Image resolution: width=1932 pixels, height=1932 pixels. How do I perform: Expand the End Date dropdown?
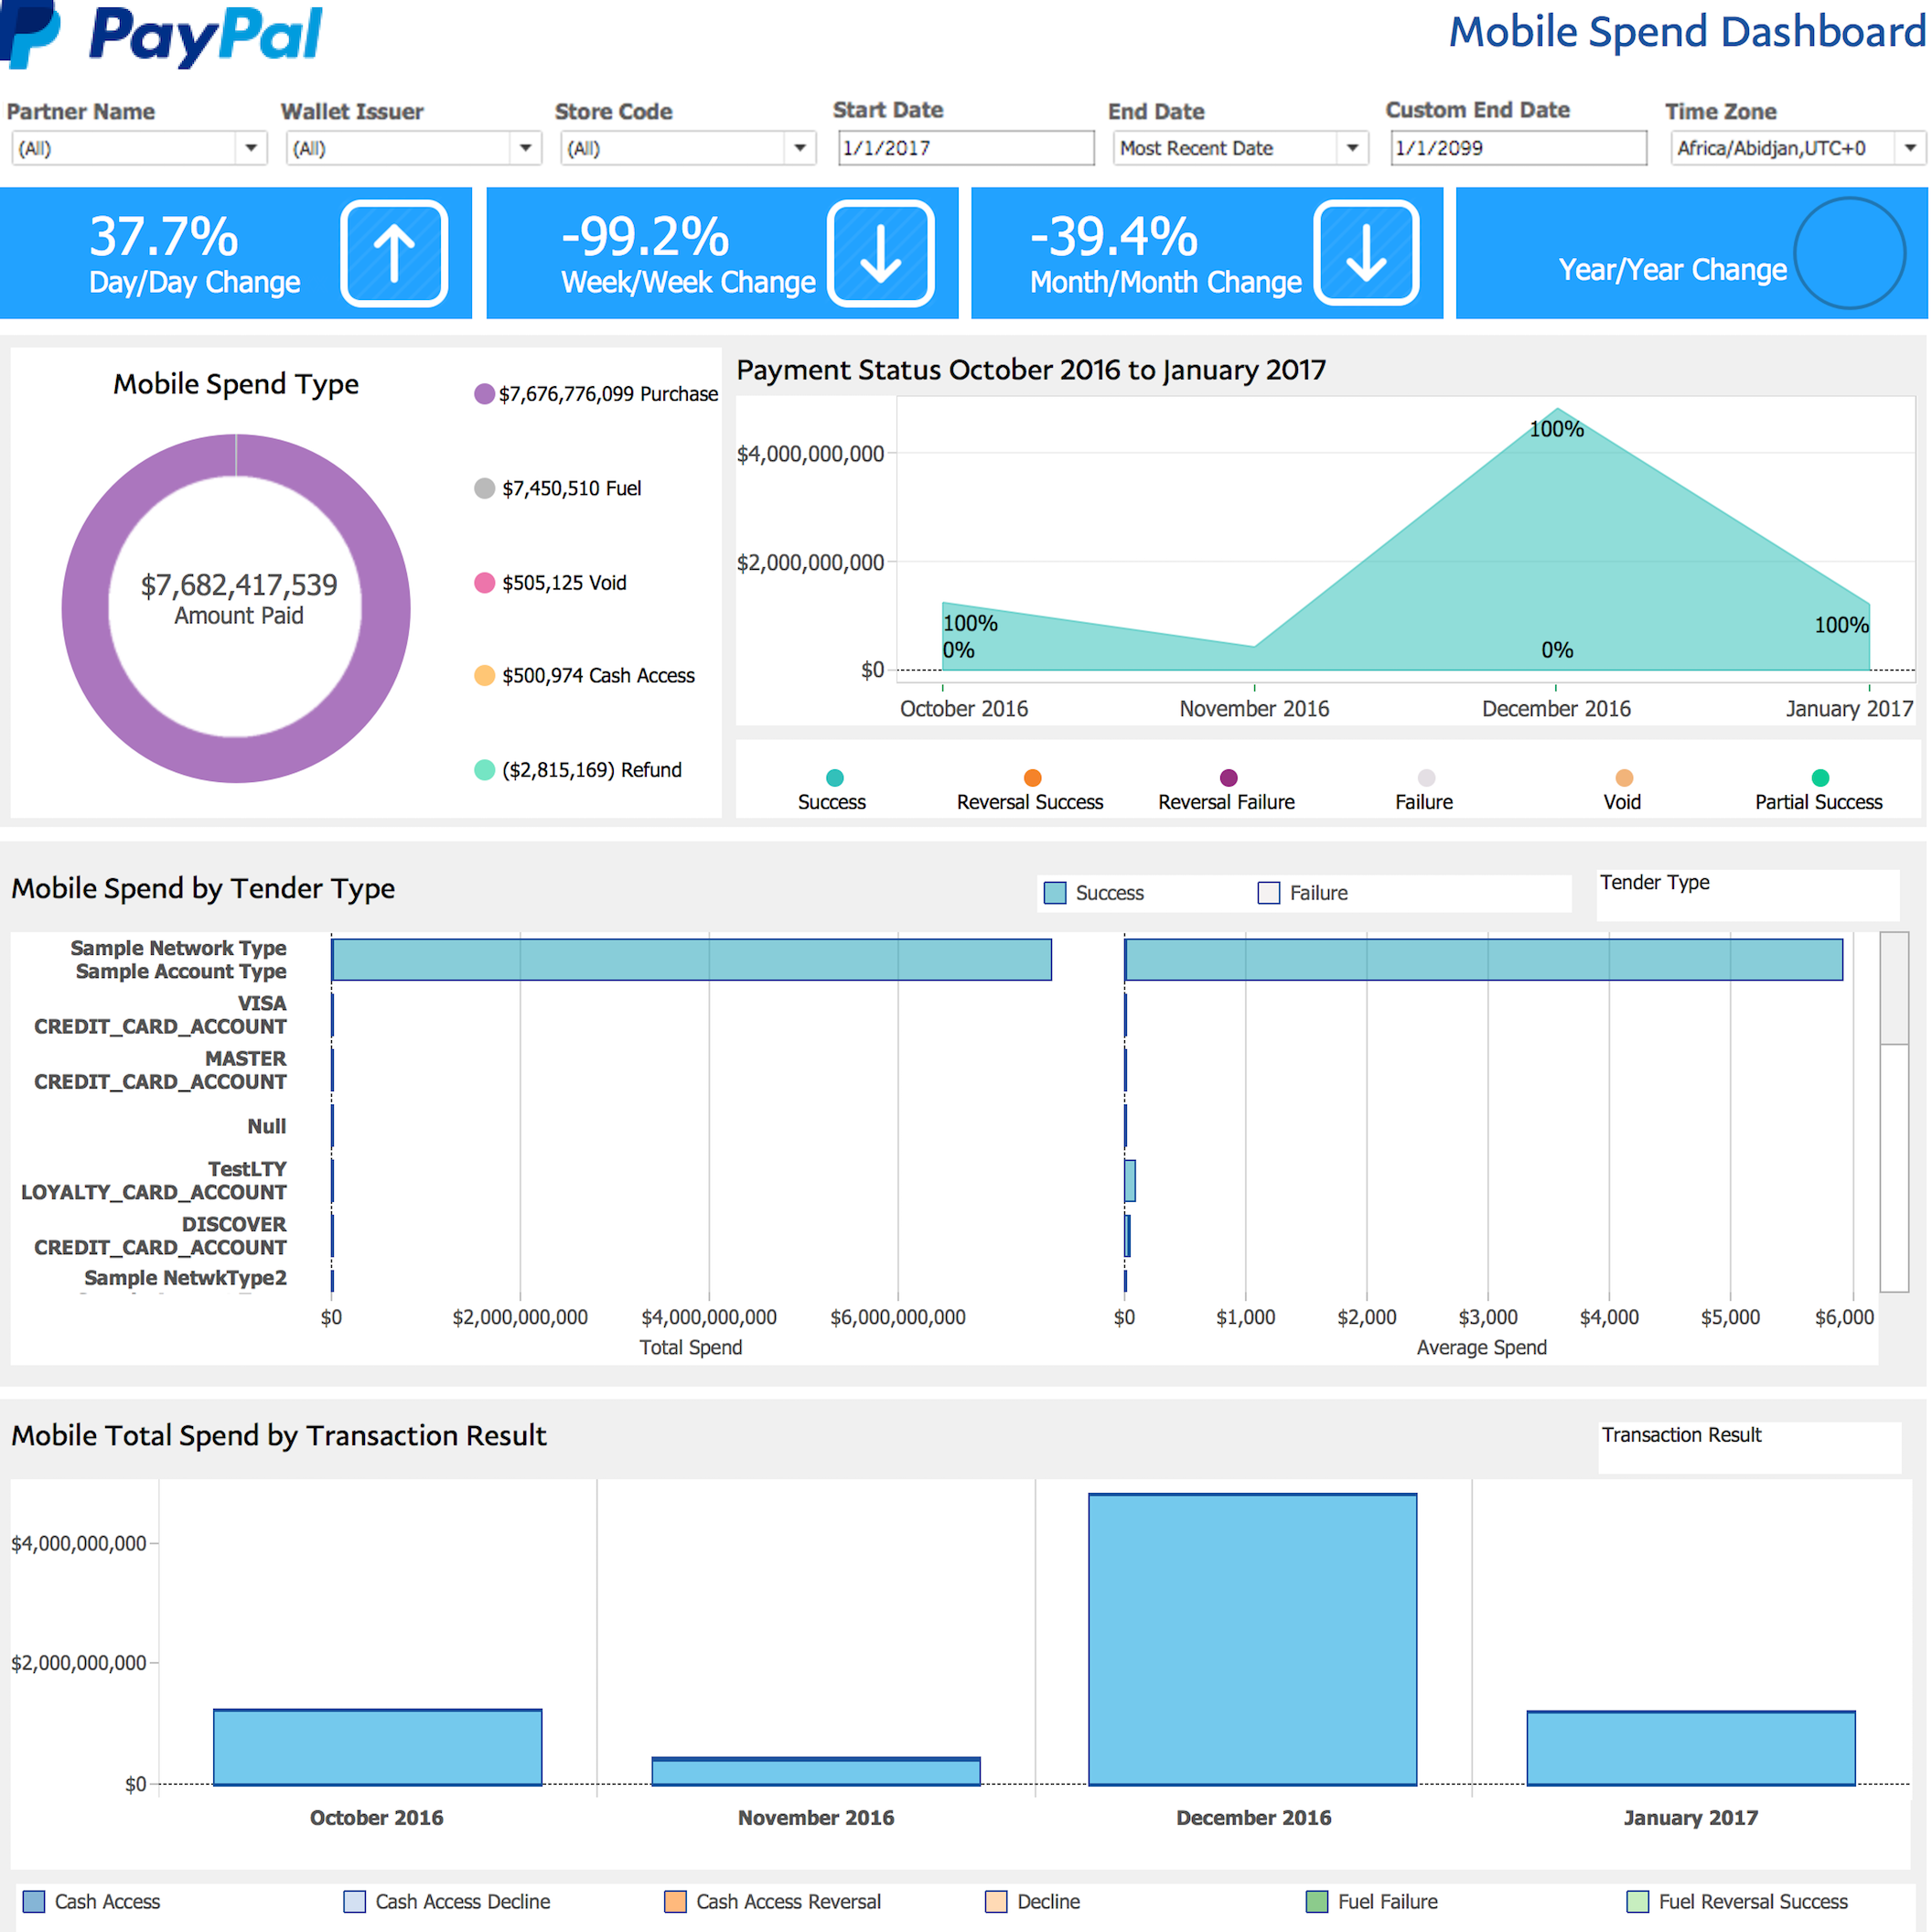(1352, 148)
